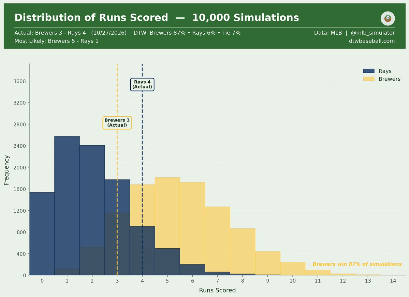Click the 'Brewers' legend label
Image resolution: width=409 pixels, height=297 pixels.
(x=389, y=79)
